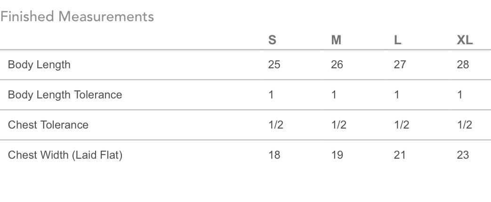The image size is (491, 202).
Task: Click Body Length value 25 for size S
Action: pos(274,65)
